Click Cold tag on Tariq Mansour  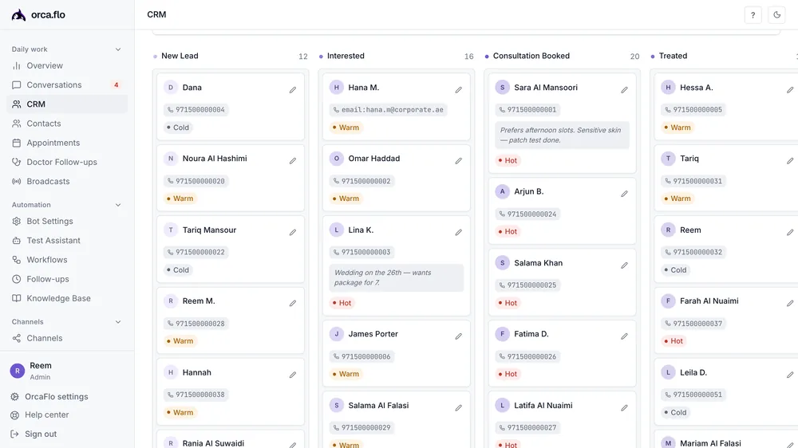(x=178, y=270)
